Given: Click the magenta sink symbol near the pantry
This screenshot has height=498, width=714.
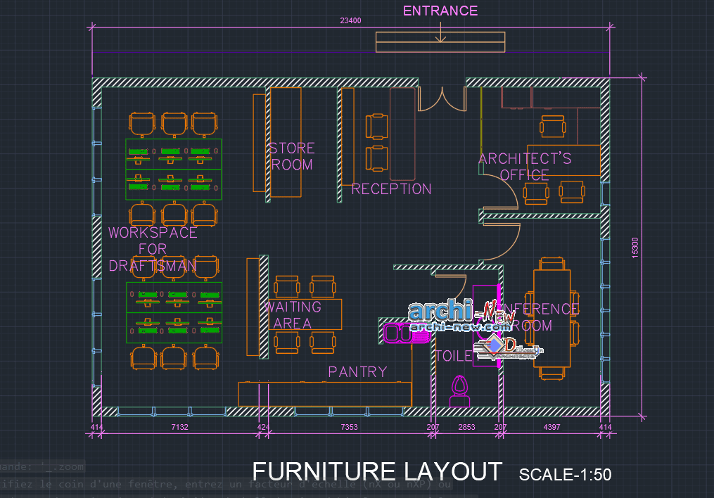Looking at the screenshot, I should (x=395, y=332).
